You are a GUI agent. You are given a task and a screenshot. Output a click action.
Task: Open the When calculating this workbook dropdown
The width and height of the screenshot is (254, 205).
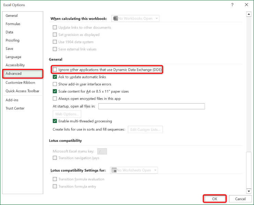[135, 18]
